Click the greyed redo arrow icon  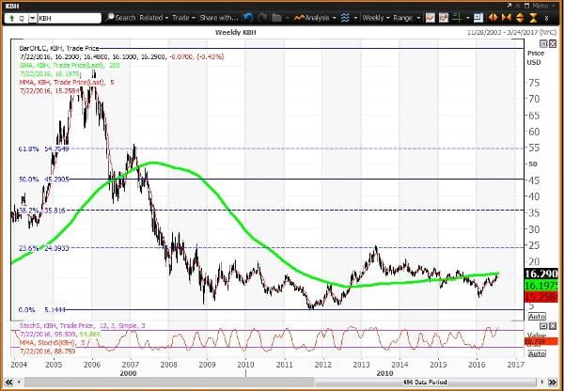pyautogui.click(x=262, y=18)
